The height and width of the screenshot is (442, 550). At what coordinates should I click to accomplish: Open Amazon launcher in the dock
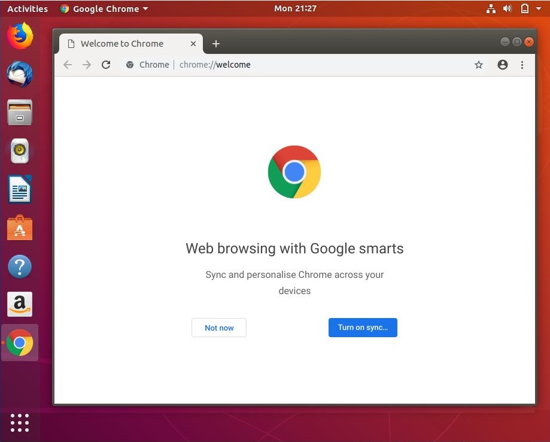tap(20, 304)
